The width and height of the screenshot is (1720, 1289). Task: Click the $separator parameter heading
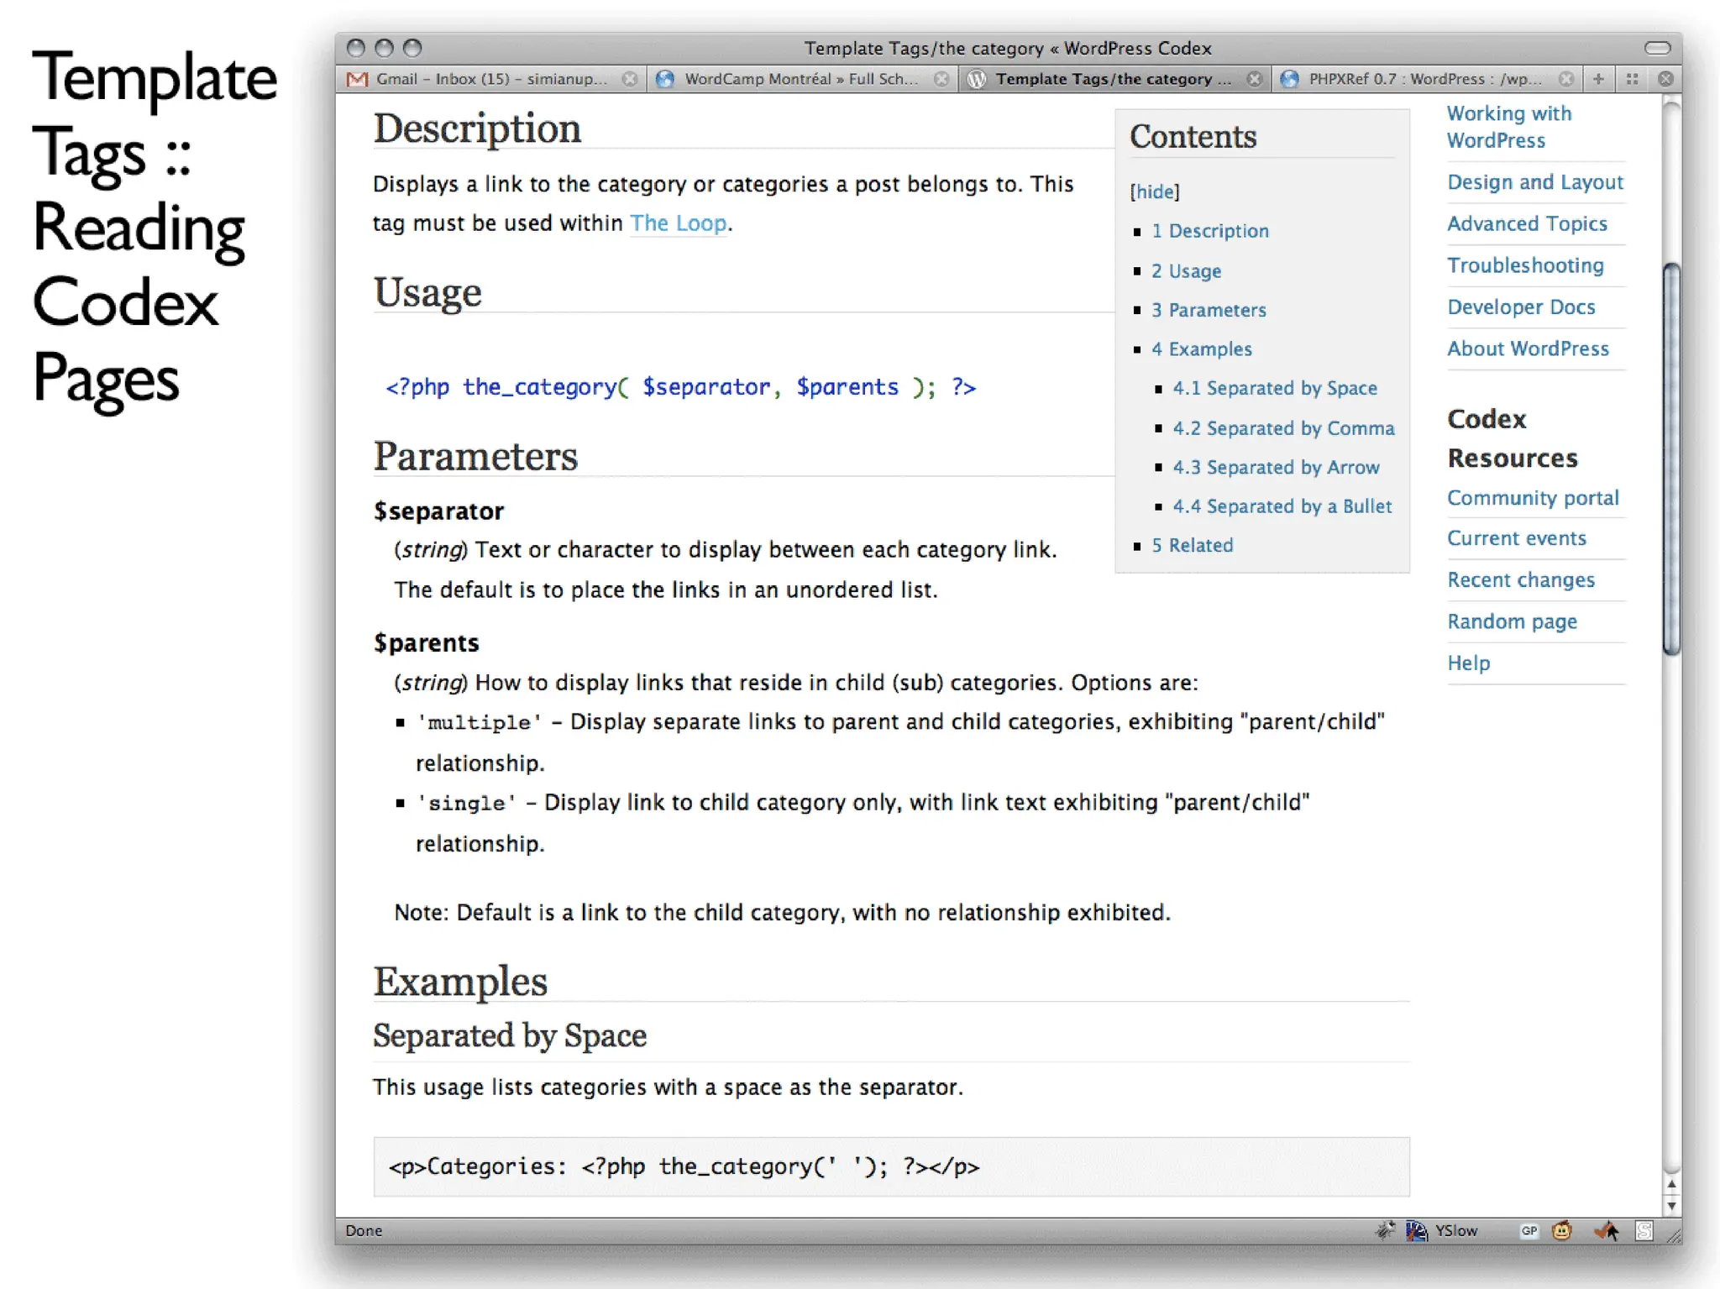(438, 511)
